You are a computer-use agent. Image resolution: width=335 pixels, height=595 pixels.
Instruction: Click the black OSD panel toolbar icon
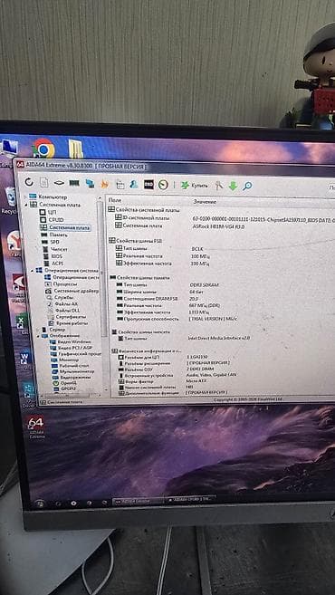tap(148, 185)
